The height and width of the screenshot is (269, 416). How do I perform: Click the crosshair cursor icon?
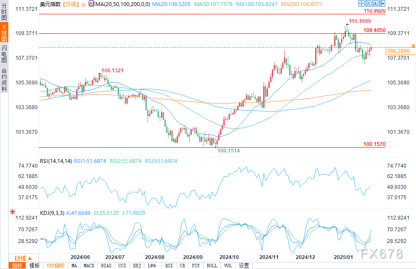pyautogui.click(x=361, y=3)
